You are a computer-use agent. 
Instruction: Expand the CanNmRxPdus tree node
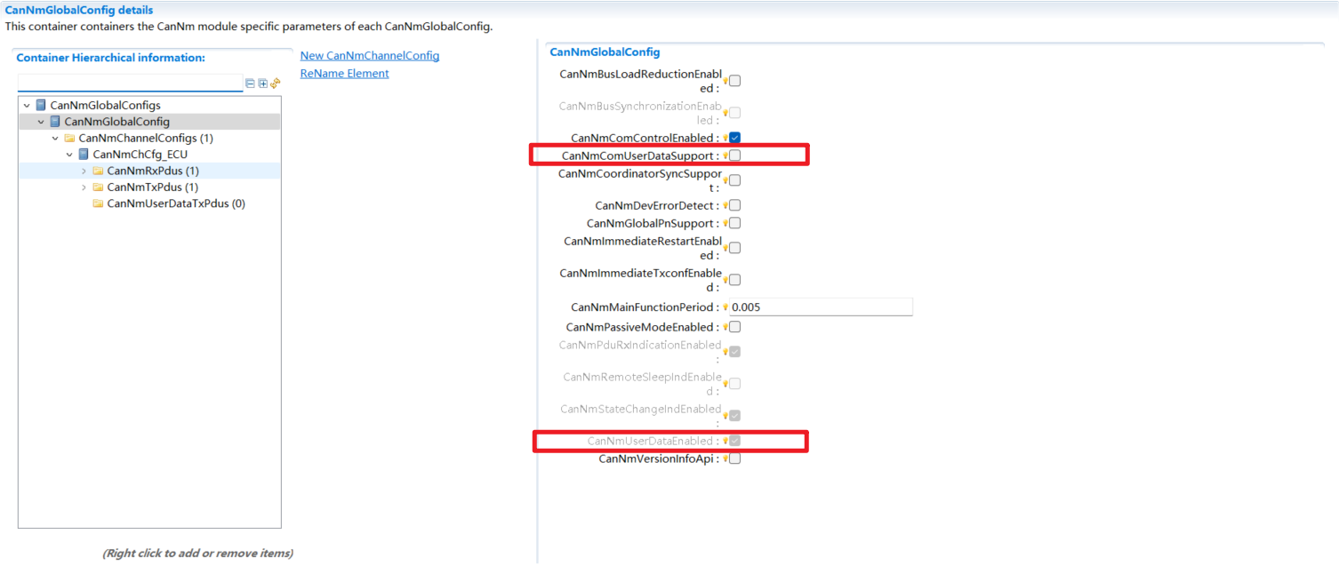[x=84, y=171]
